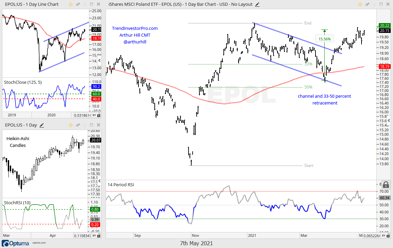This screenshot has height=248, width=393.
Task: Click the 0.0318614 scale value field
Action: coord(82,115)
